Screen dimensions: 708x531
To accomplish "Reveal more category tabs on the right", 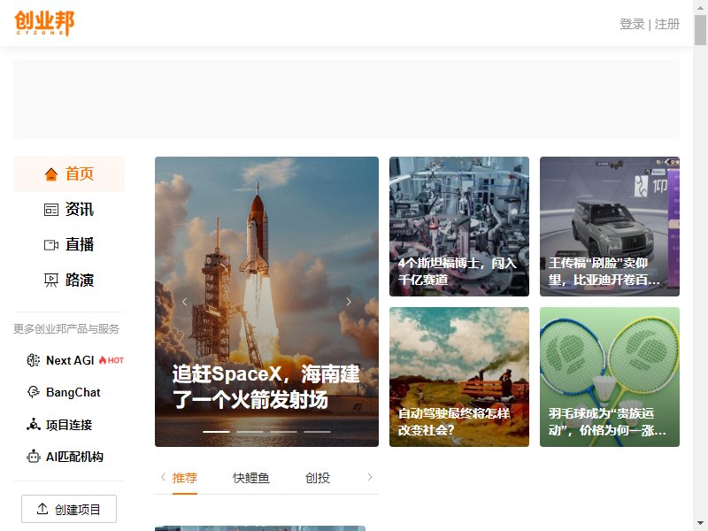I will tap(370, 477).
